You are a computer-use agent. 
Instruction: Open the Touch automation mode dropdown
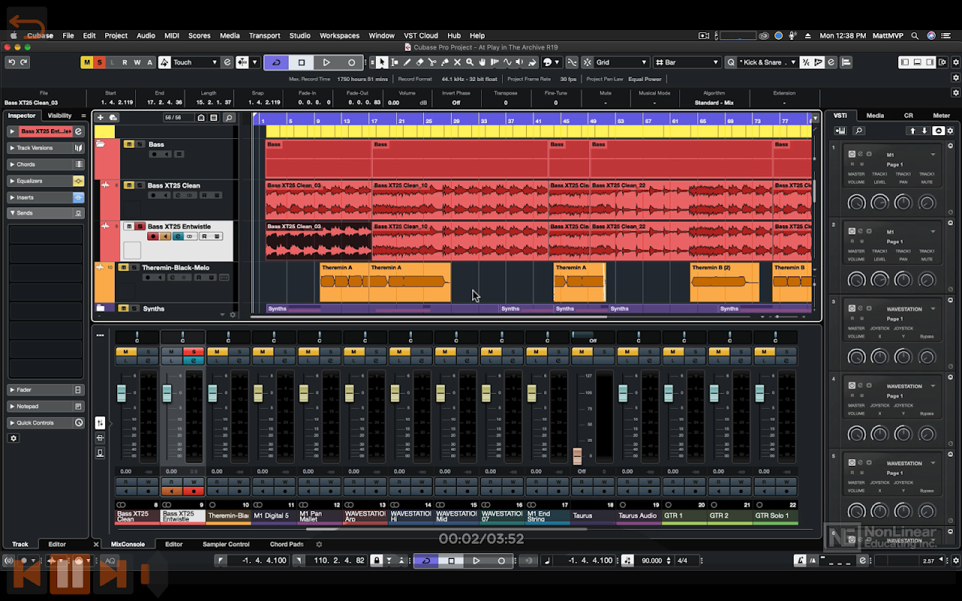point(197,62)
